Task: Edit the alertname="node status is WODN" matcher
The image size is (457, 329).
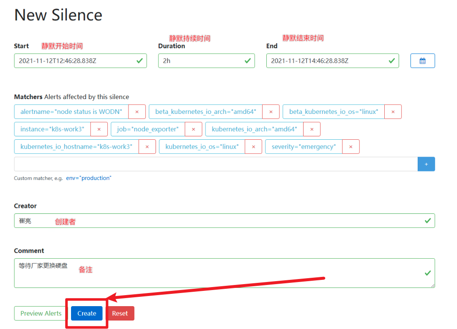Action: pyautogui.click(x=71, y=112)
